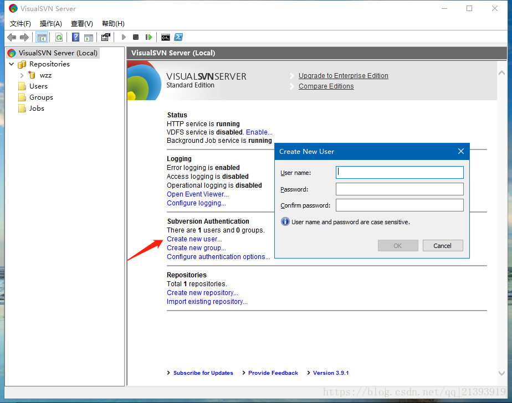Click Cancel in Create New User dialog

(442, 246)
